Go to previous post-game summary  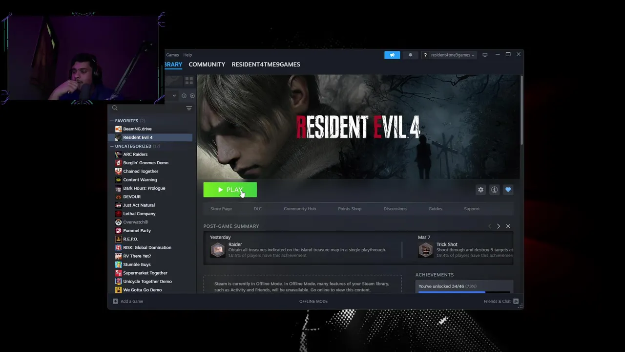pyautogui.click(x=490, y=226)
